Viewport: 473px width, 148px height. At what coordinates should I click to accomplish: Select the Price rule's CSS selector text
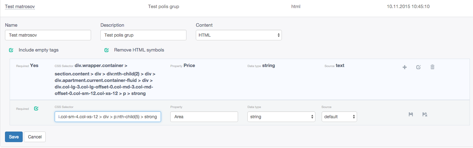pyautogui.click(x=105, y=79)
